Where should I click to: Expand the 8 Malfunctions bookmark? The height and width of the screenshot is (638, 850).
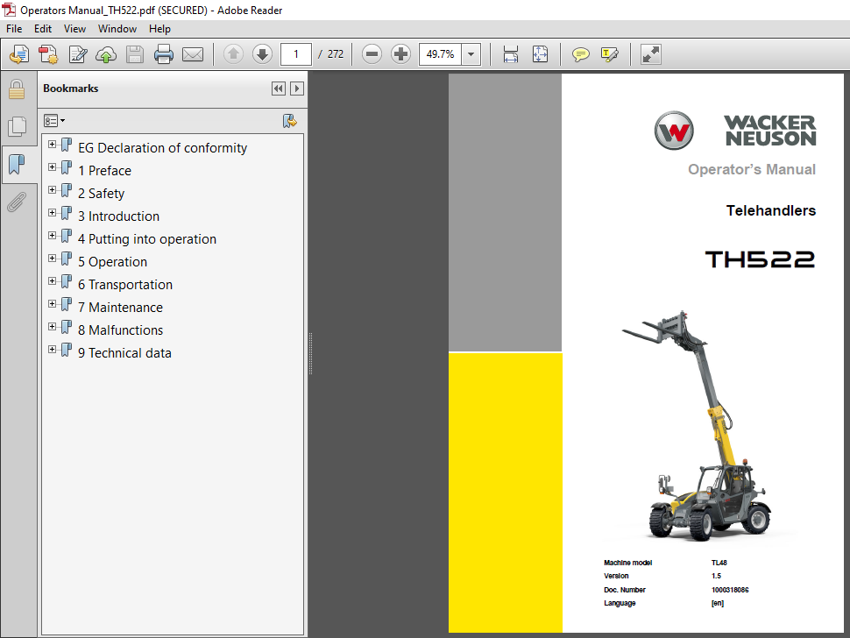pyautogui.click(x=52, y=326)
